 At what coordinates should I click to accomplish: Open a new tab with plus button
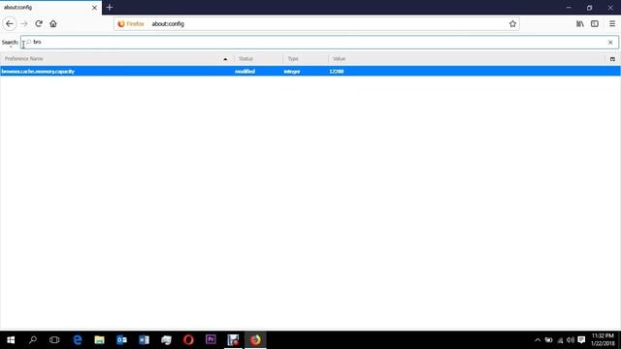(x=110, y=8)
